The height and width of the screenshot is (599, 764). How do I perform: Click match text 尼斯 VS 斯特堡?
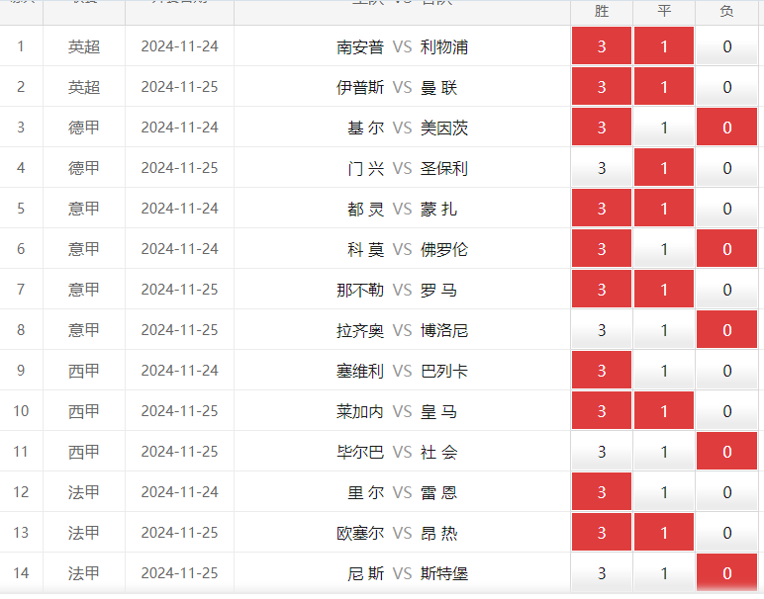click(408, 573)
